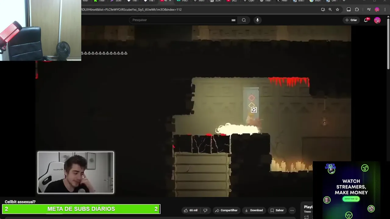Switch to the 'Black' browser tab
Screen dimensions: 390x219
(299, 1)
